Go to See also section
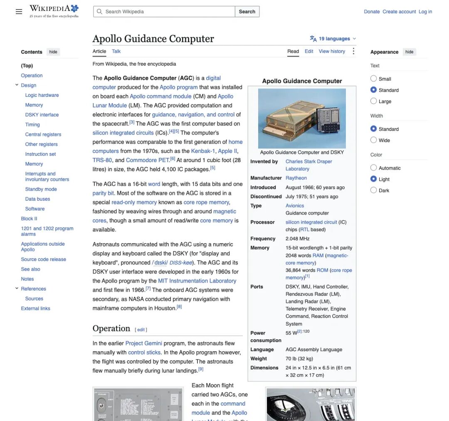 [x=30, y=269]
